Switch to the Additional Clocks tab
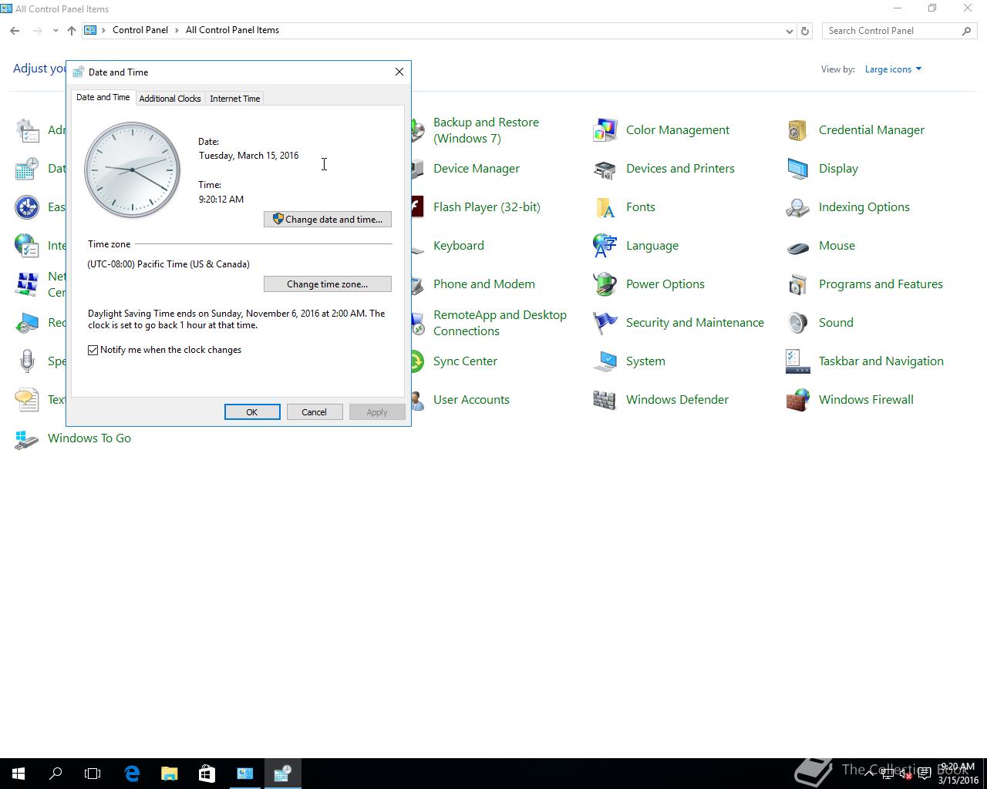Viewport: 987px width, 789px height. click(170, 99)
